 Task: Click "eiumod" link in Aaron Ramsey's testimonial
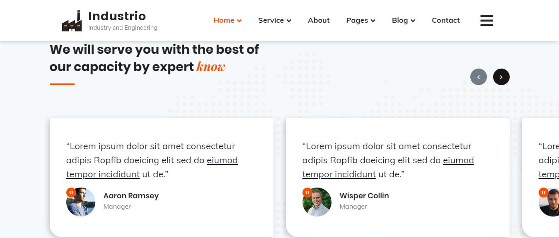(222, 160)
